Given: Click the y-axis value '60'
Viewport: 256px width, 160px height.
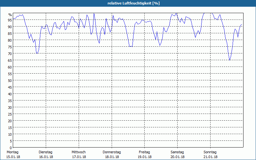Looking at the screenshot, I should (x=10, y=67).
